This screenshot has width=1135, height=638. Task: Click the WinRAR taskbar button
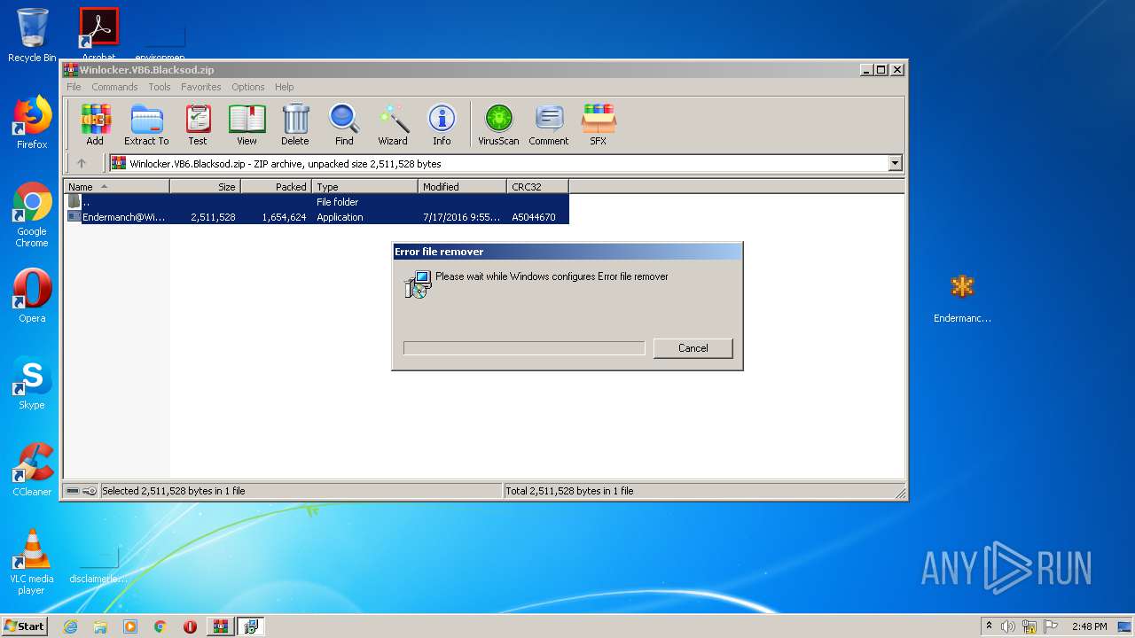tap(221, 626)
